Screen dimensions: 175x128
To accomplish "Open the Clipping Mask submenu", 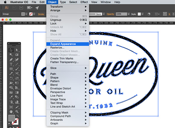I will click(x=68, y=113).
